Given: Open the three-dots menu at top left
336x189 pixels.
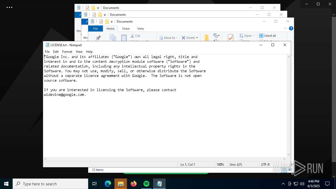Looking at the screenshot, I should click(9, 7).
